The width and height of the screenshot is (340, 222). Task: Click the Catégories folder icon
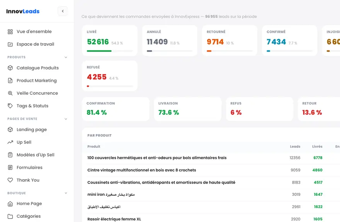pos(10,216)
